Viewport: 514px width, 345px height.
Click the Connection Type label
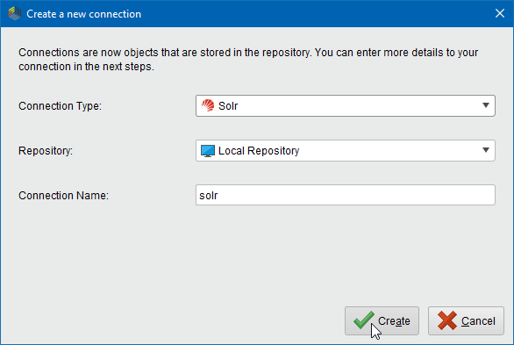pos(60,106)
